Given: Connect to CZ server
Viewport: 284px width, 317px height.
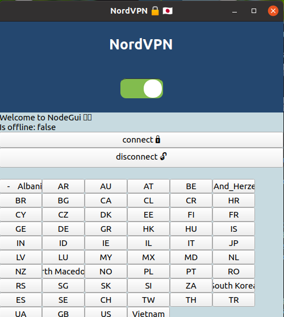Looking at the screenshot, I should 63,215.
